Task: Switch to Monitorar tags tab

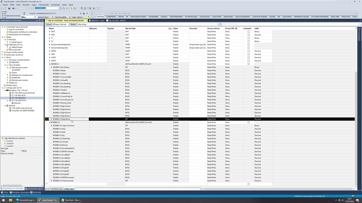Action: pyautogui.click(x=57, y=189)
